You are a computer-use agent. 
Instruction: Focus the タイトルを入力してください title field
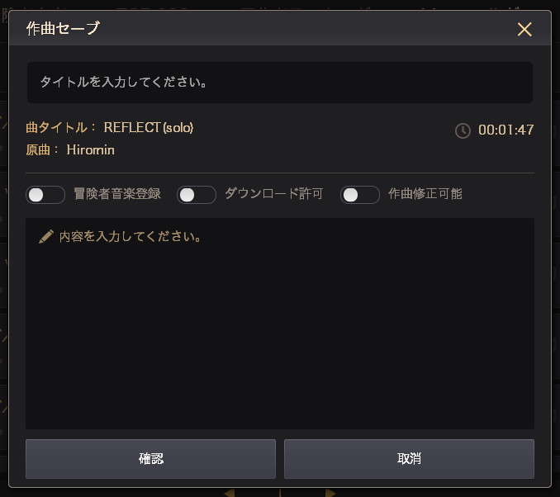click(x=279, y=83)
